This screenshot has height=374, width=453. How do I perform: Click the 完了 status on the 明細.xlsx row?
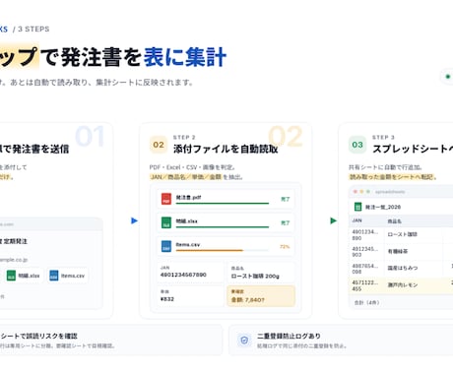[286, 222]
